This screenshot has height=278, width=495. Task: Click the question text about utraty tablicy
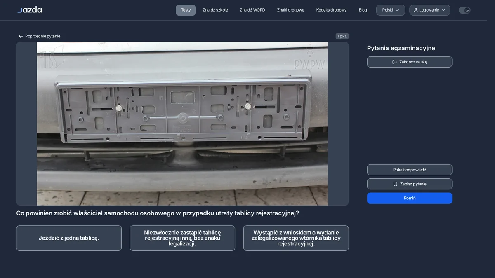[x=158, y=213]
